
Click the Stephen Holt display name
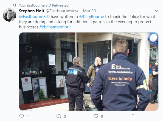click(x=32, y=11)
